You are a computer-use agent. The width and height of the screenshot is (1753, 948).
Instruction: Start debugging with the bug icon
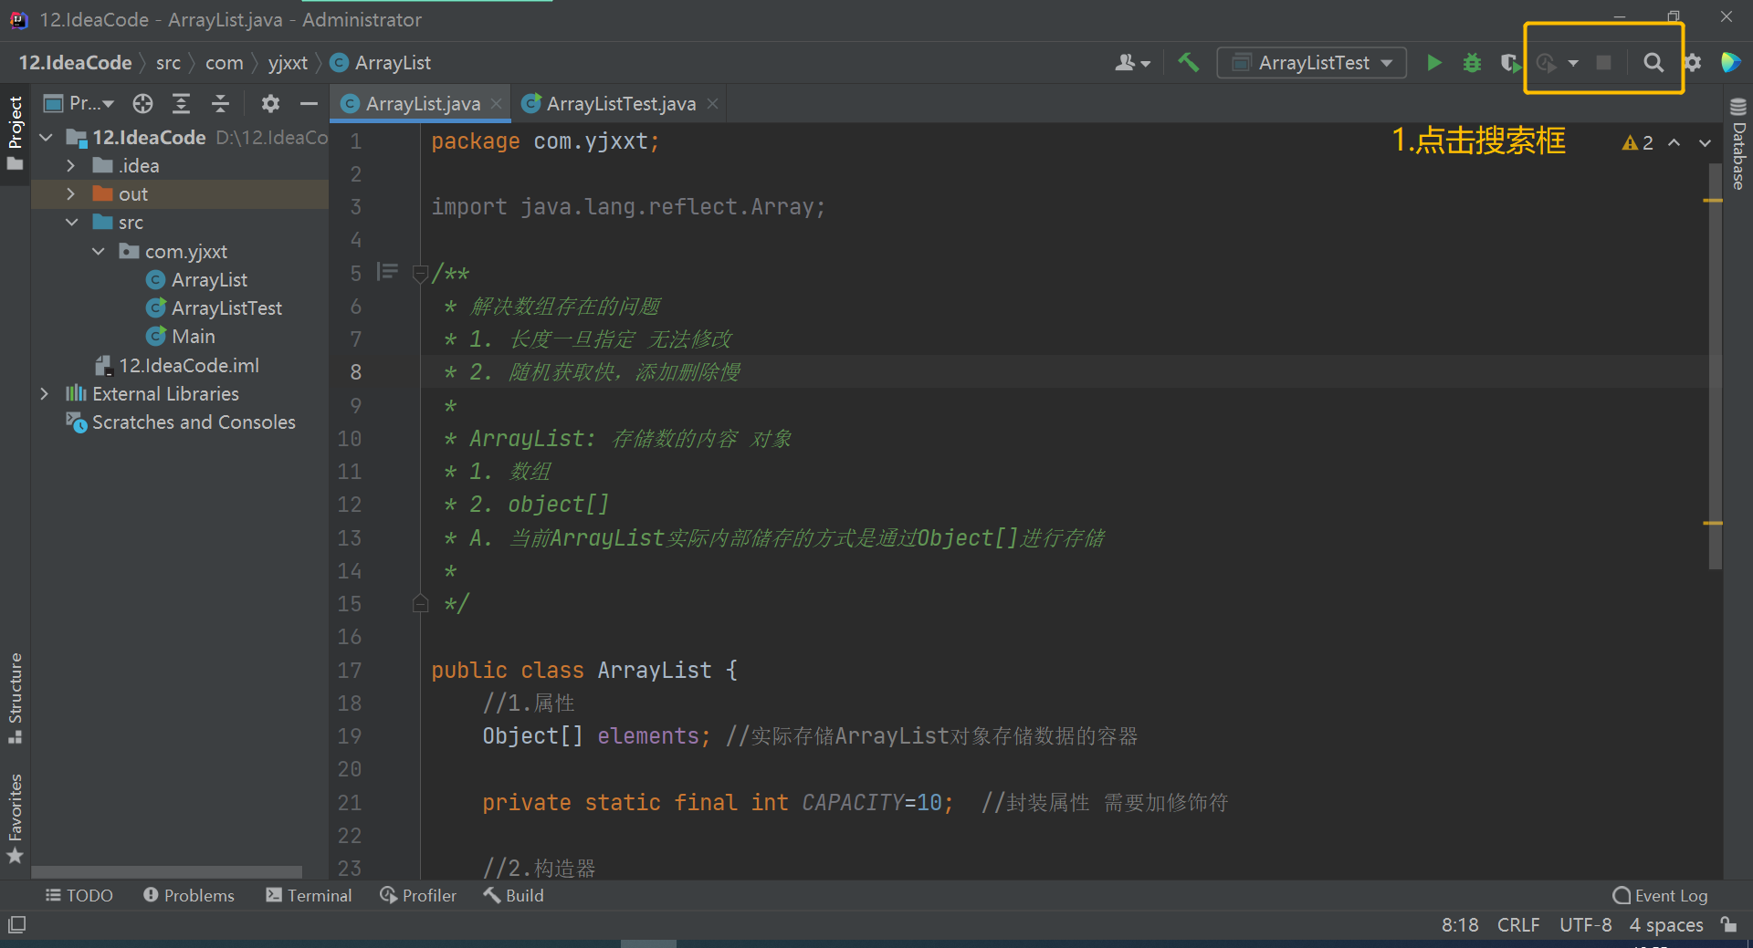tap(1472, 63)
